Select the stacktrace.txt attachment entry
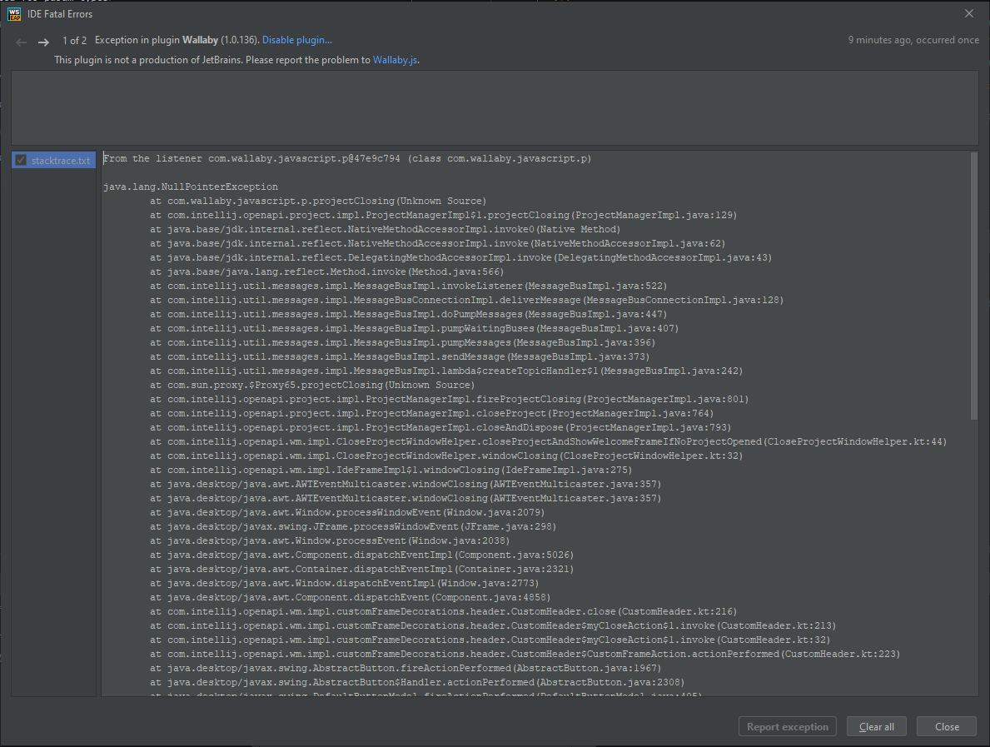Screen dimensions: 990x747 53,161
